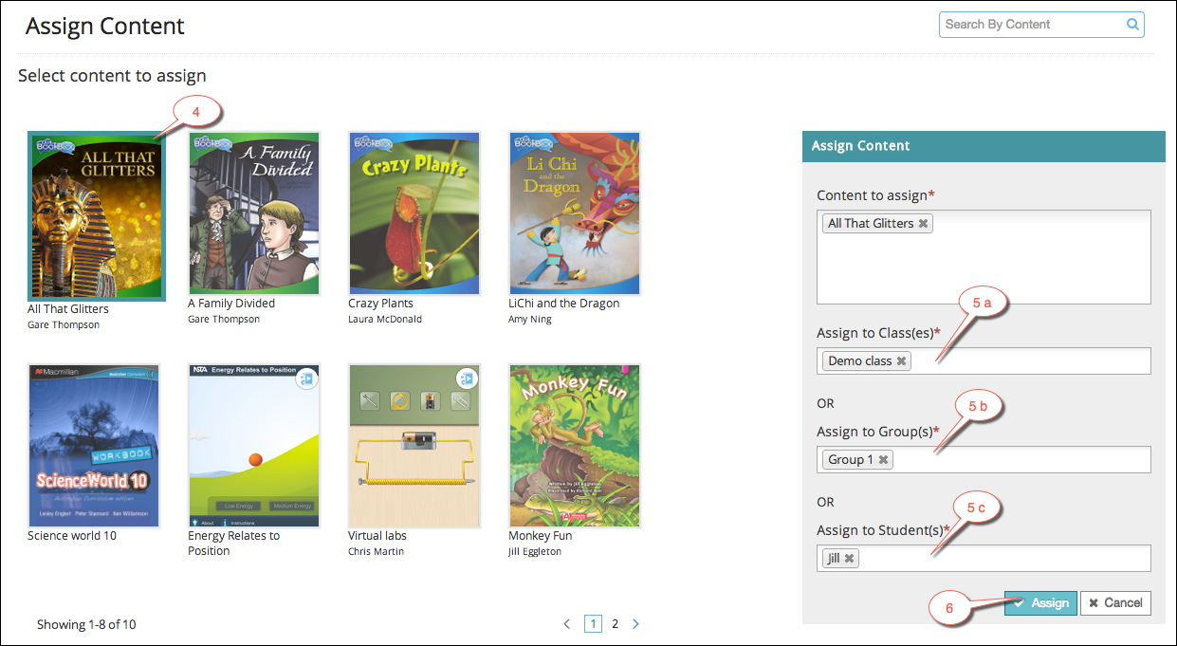Remove Demo class tag
The image size is (1177, 646).
[901, 361]
